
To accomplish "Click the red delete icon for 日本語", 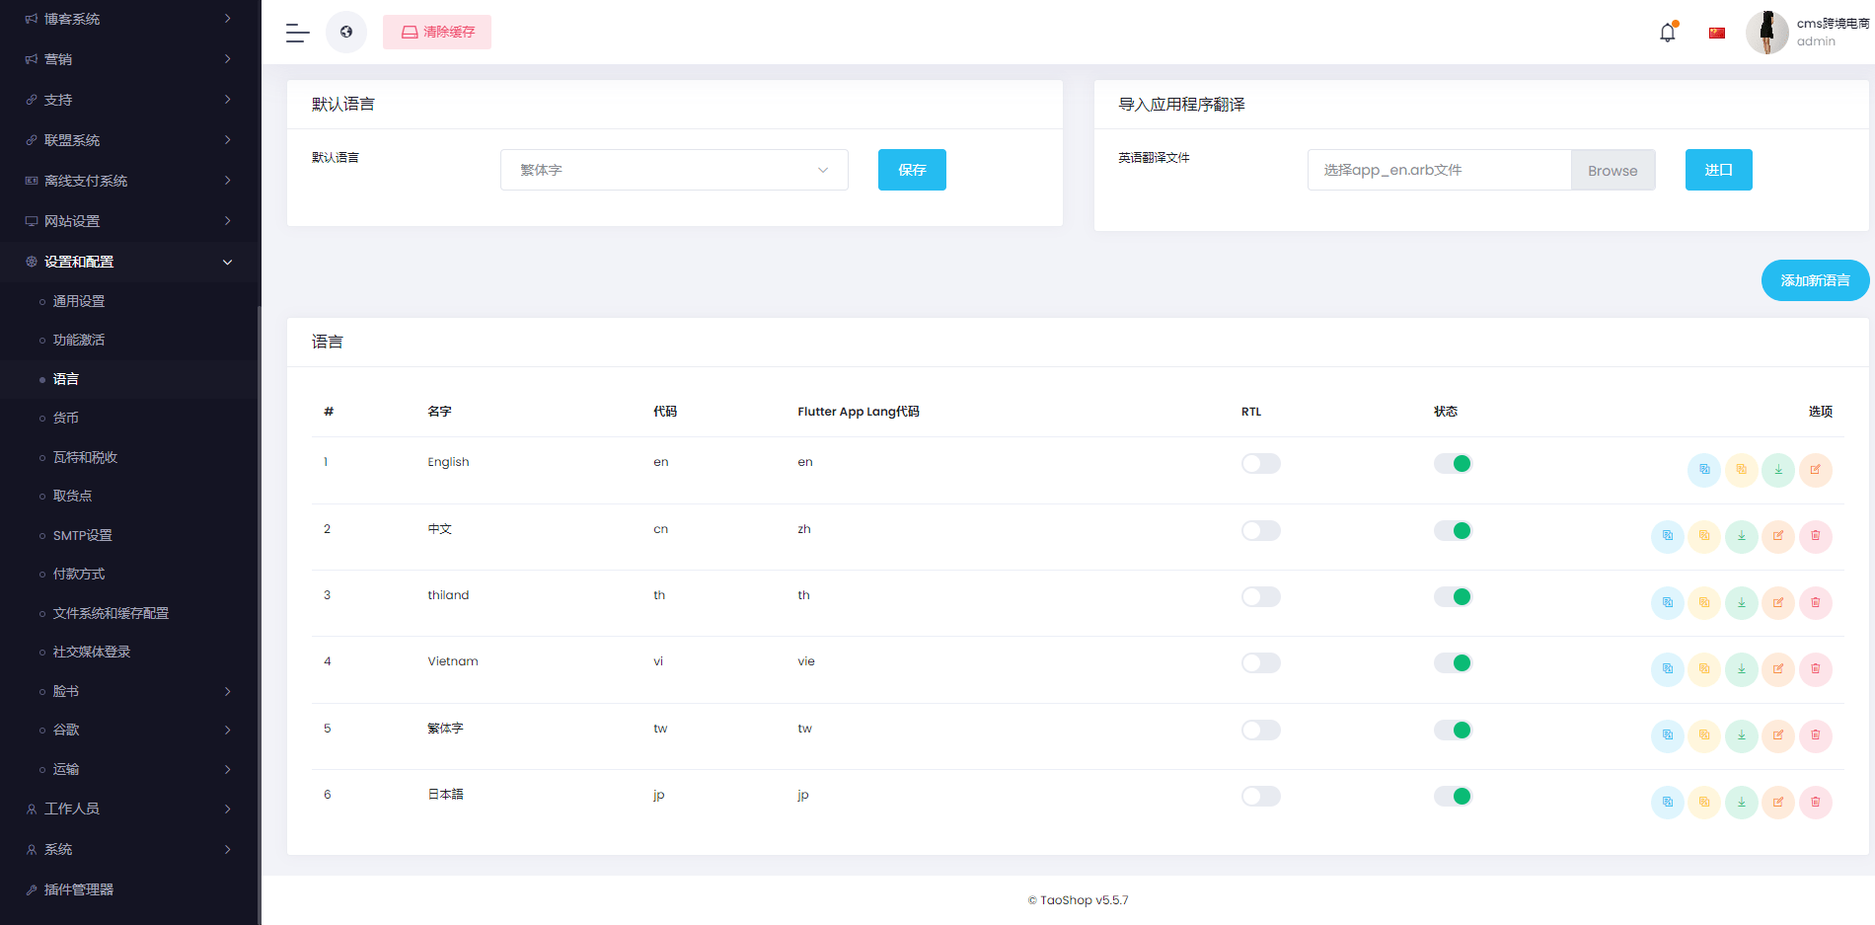I will [1816, 803].
